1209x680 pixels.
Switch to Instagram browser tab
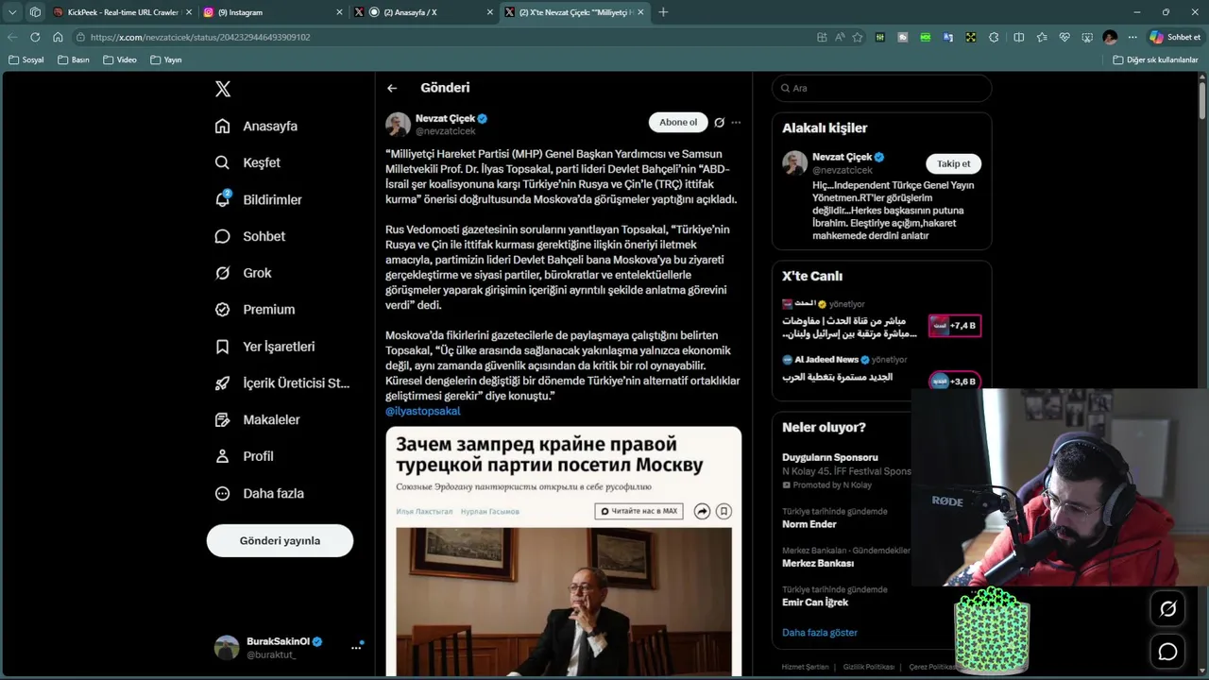273,12
